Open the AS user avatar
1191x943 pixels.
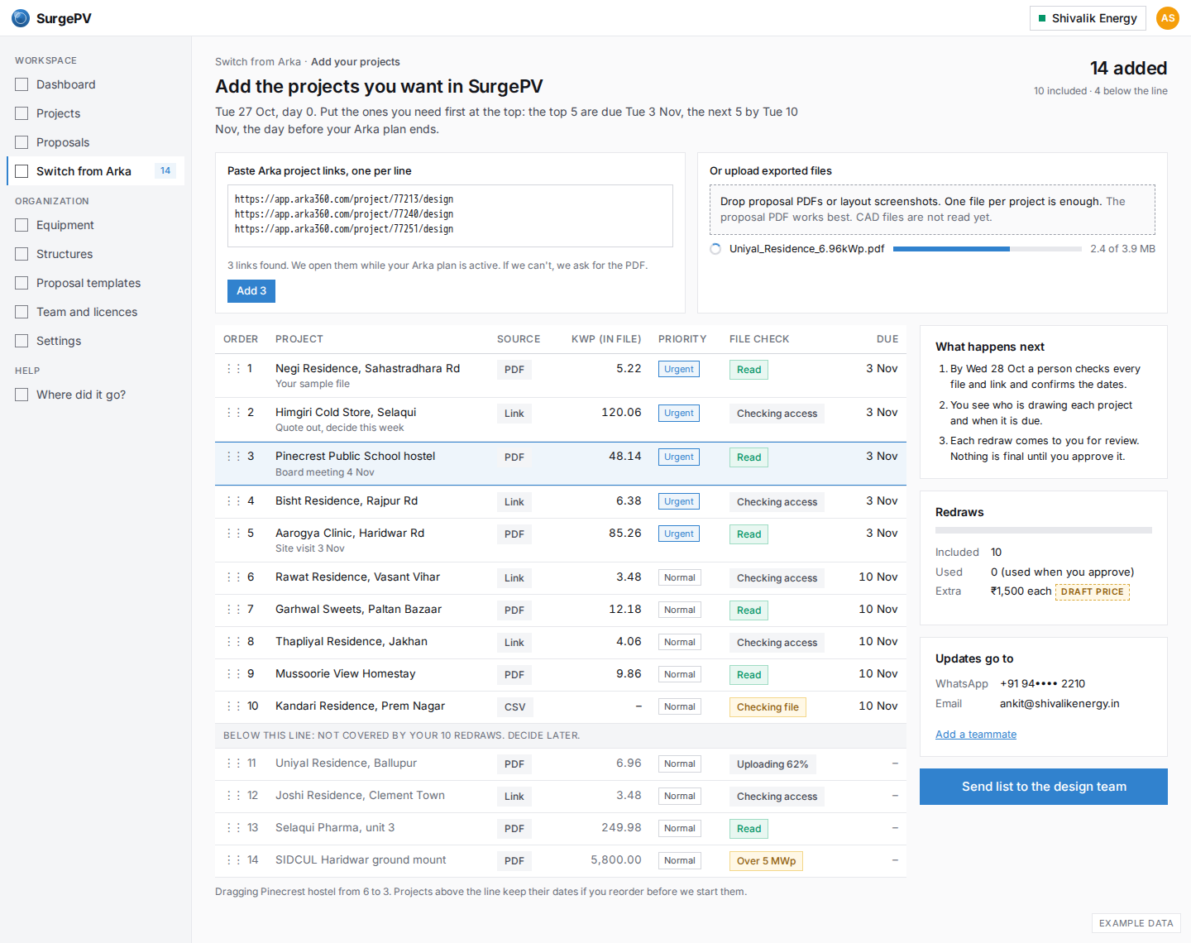1168,18
